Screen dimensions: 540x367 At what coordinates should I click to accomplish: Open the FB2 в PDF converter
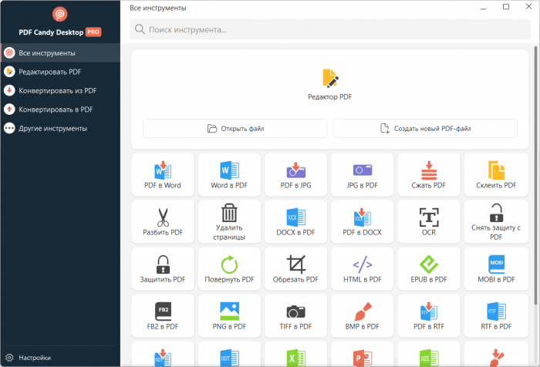[163, 316]
